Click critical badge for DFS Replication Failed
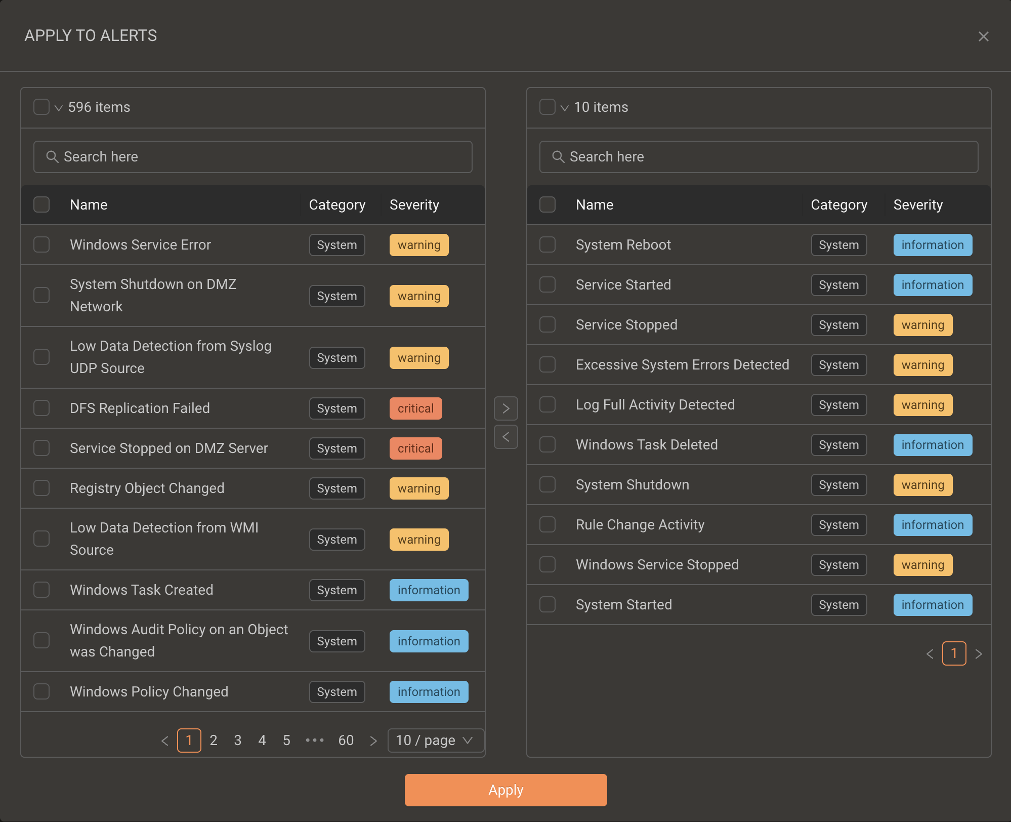This screenshot has width=1011, height=822. pyautogui.click(x=416, y=408)
